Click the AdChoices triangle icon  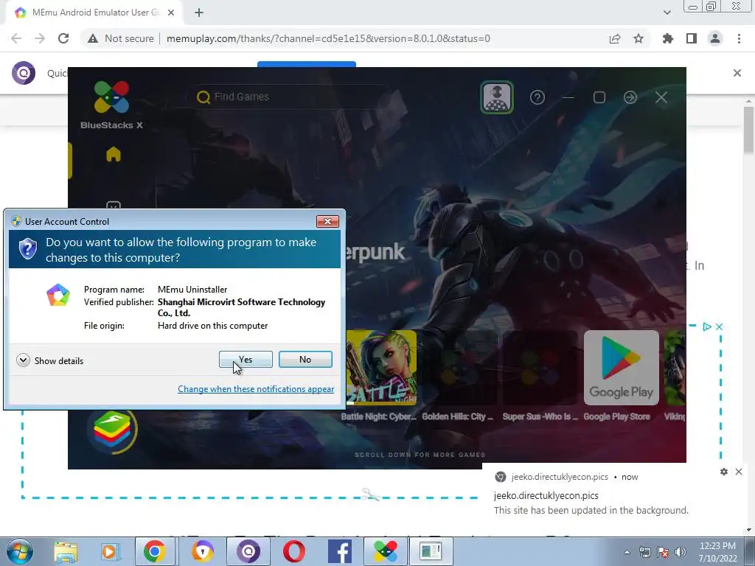(x=707, y=326)
